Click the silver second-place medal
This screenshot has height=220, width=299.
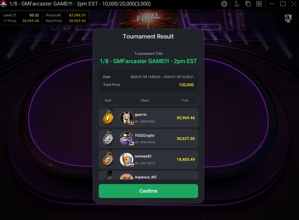(x=108, y=138)
